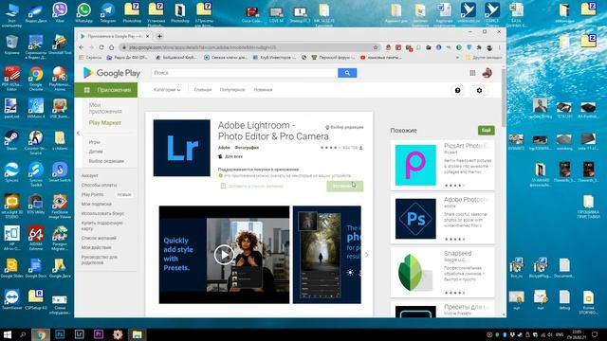Viewport: 607px width, 341px height.
Task: Open the WhatsApp desktop icon
Action: pos(83,12)
